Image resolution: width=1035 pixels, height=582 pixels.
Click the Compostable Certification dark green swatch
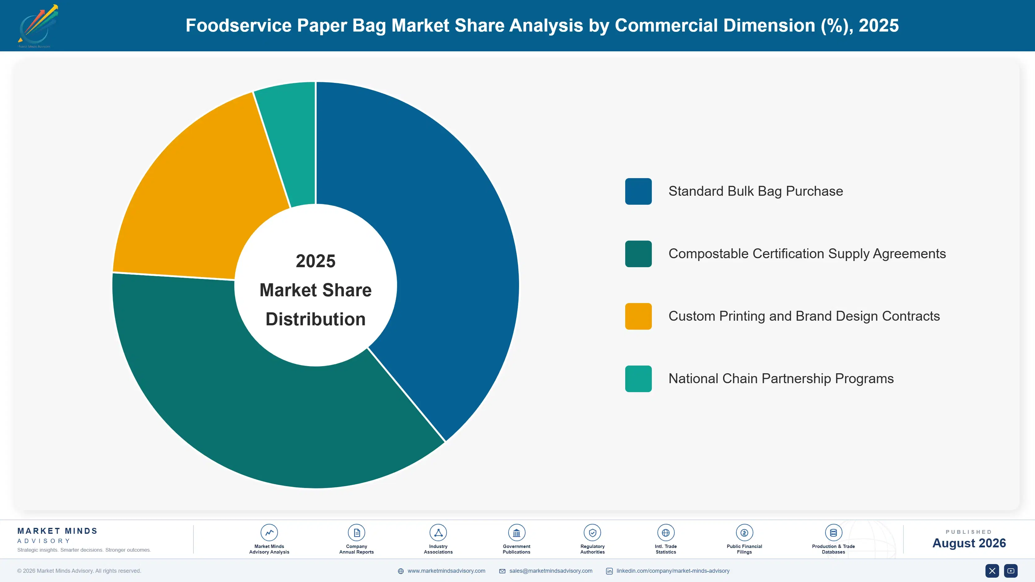638,254
